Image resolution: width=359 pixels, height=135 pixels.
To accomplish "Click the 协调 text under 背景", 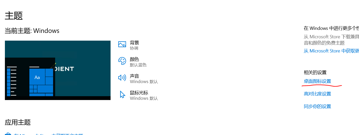I will tap(134, 48).
